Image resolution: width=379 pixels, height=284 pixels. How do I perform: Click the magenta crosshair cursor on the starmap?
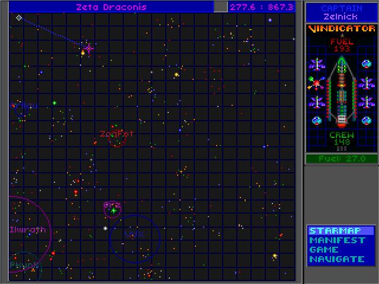click(89, 49)
